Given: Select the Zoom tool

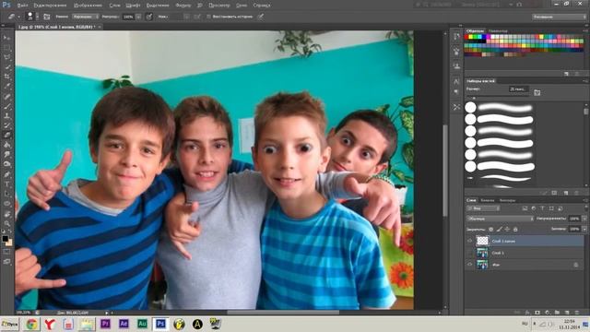Looking at the screenshot, I should pos(6,223).
